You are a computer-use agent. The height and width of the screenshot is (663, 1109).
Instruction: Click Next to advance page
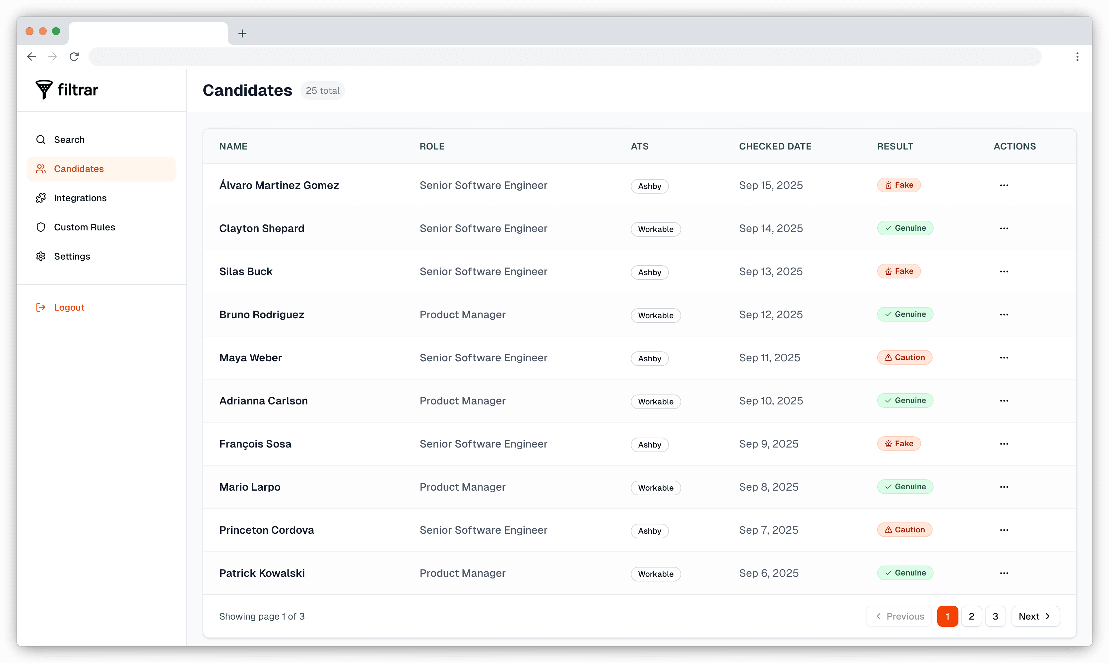(1035, 617)
